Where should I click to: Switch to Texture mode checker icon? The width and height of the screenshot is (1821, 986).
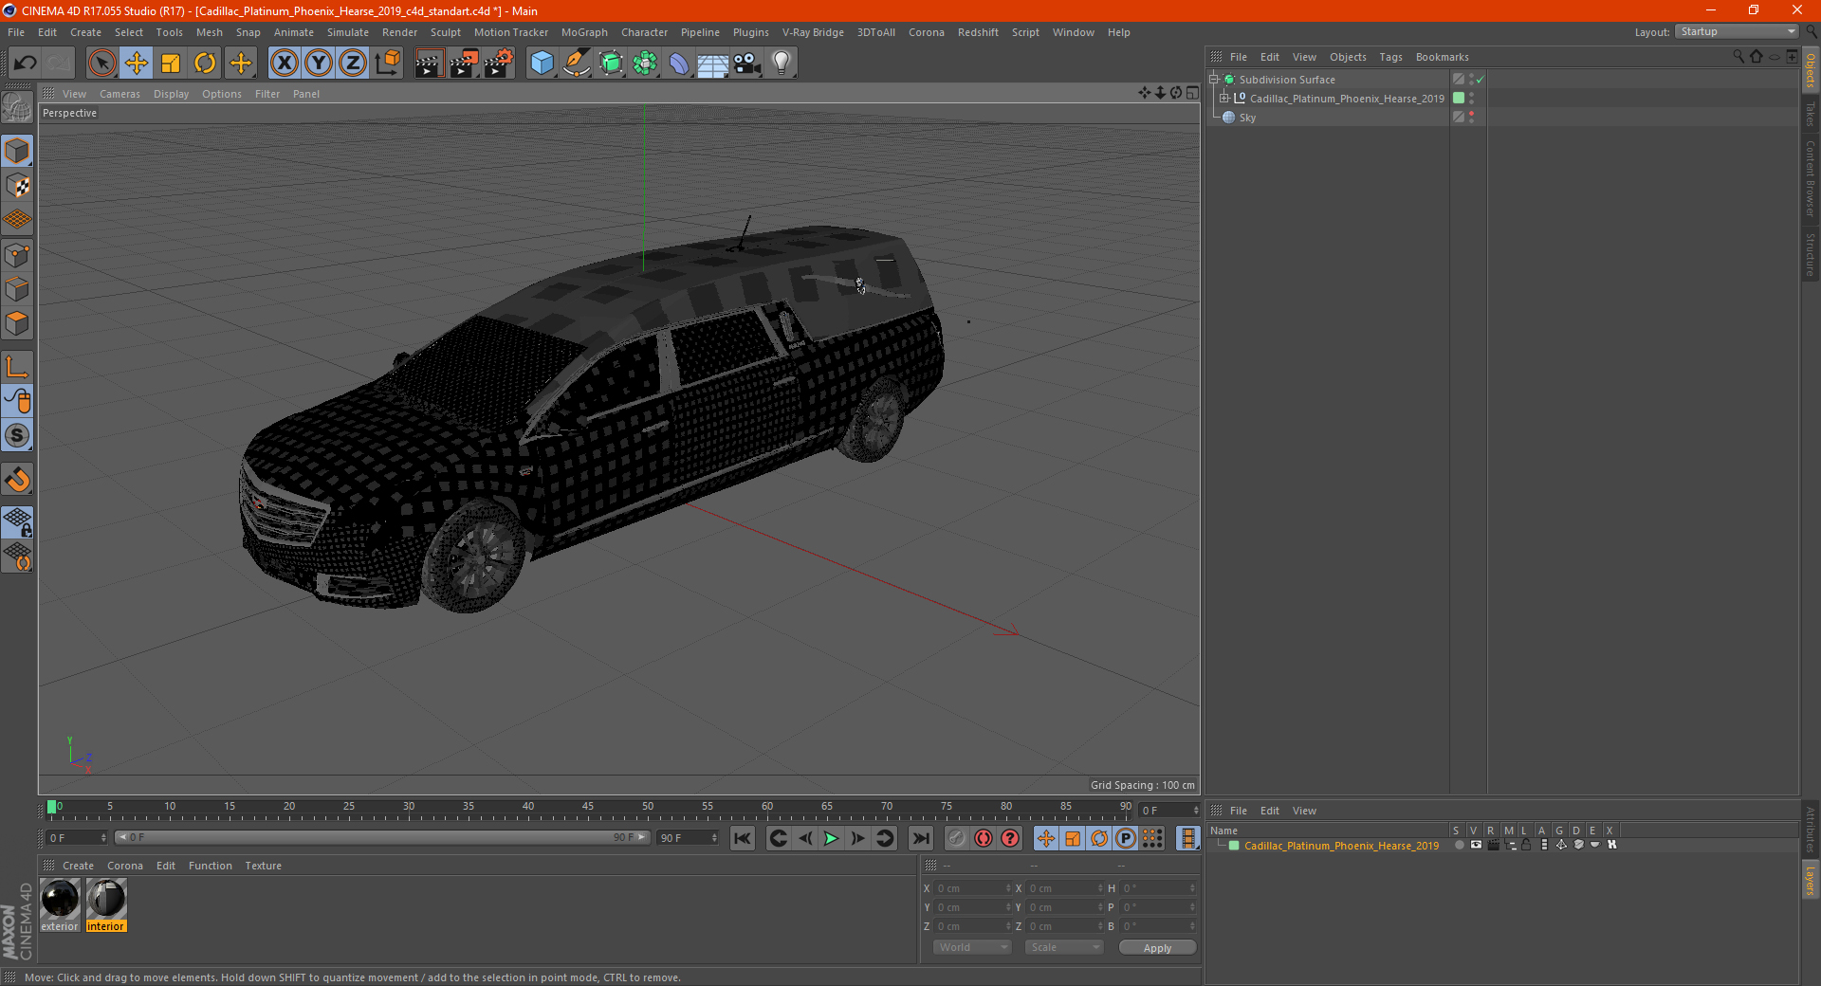(17, 186)
